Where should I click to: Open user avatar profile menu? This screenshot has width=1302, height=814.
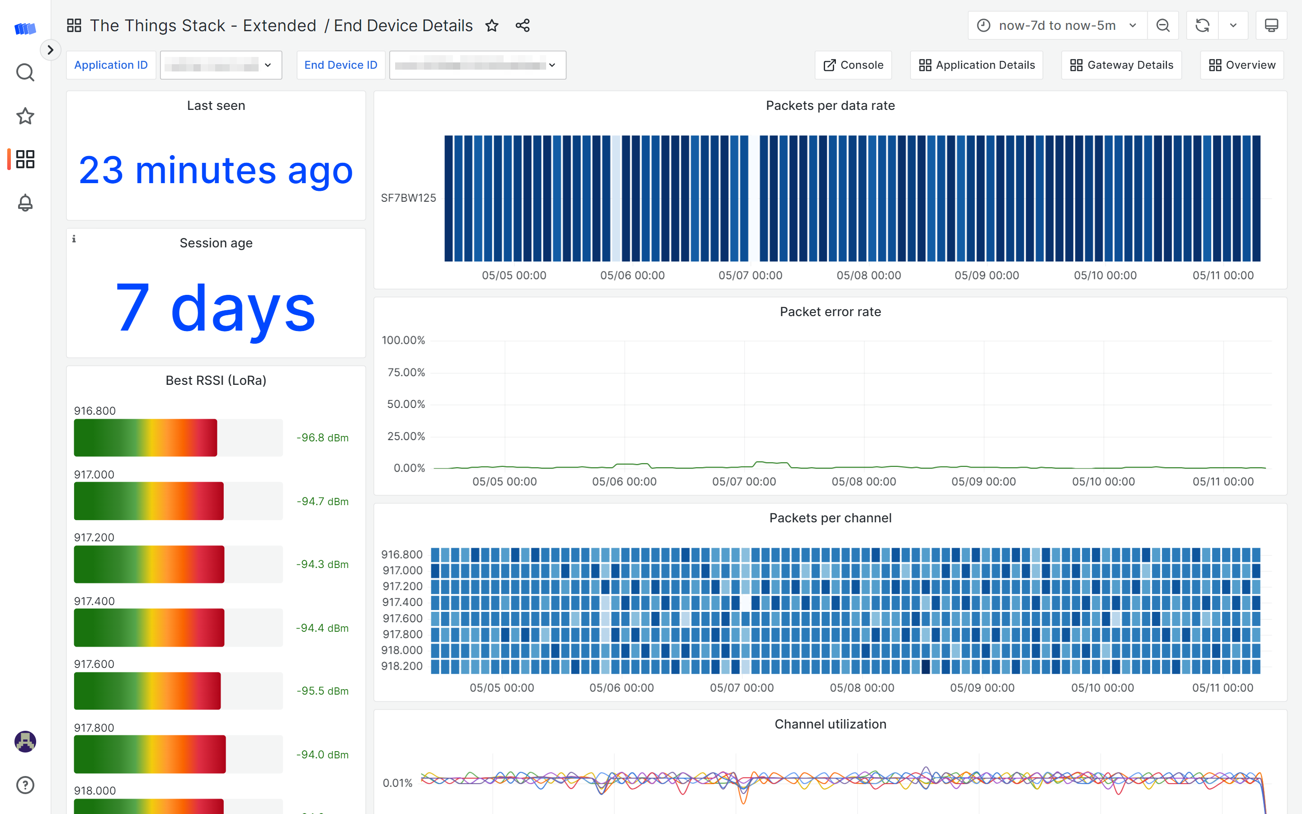[25, 741]
